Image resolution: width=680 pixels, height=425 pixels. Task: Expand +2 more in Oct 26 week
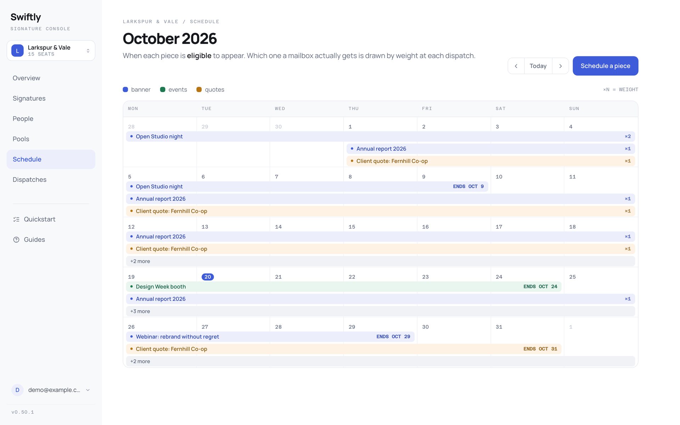(x=380, y=361)
